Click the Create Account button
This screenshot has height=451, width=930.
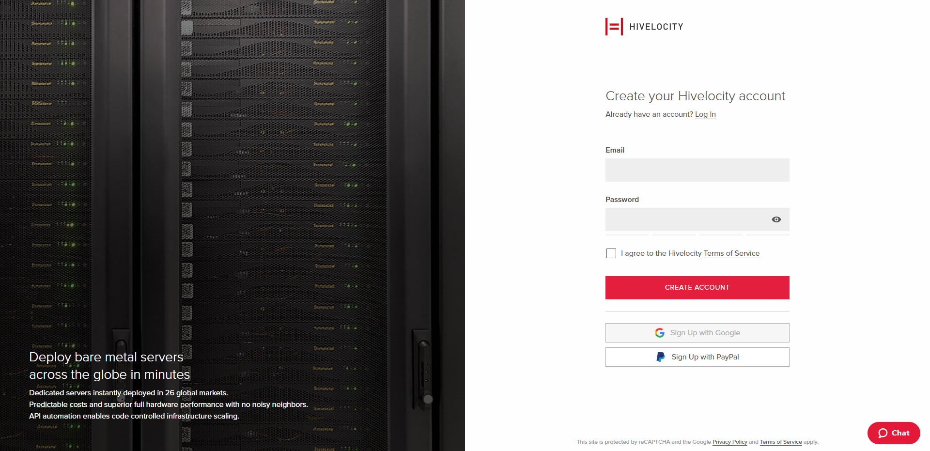pyautogui.click(x=697, y=288)
